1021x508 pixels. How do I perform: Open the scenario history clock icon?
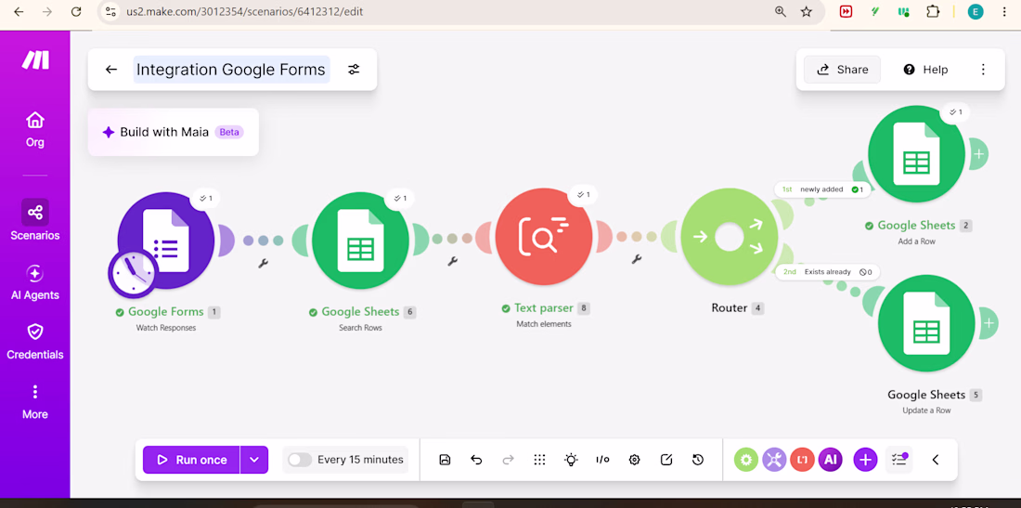698,460
